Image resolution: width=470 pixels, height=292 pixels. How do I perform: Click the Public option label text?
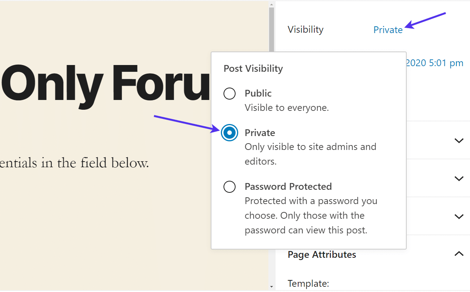(x=258, y=93)
